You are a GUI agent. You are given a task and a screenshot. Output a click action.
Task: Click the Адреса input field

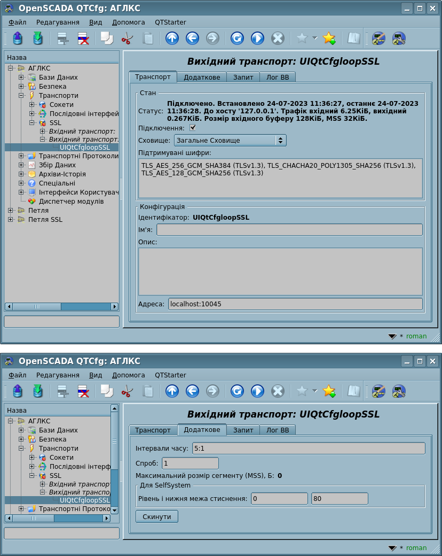click(x=295, y=304)
